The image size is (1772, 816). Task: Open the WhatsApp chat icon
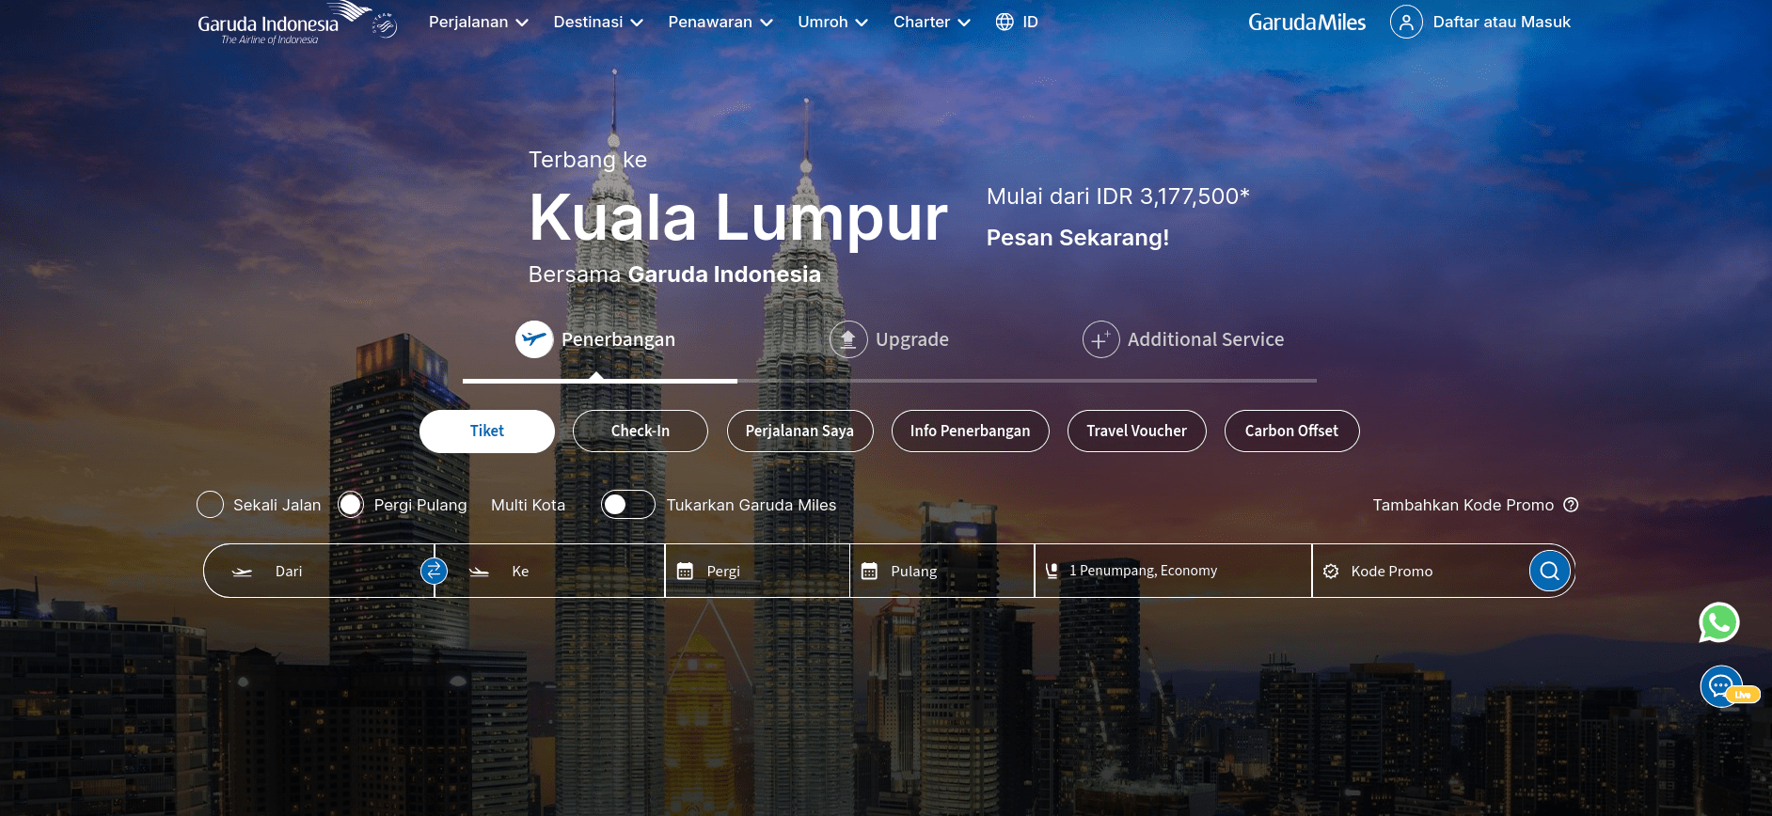(x=1718, y=622)
